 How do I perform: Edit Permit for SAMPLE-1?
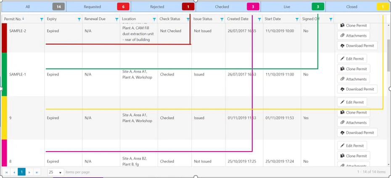352,59
